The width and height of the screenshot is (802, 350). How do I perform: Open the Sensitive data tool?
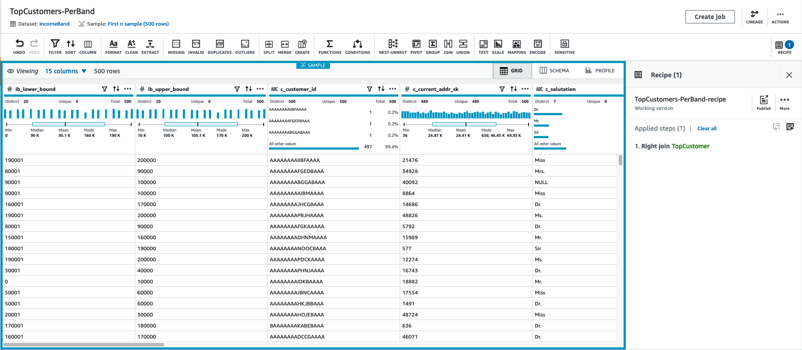coord(565,46)
